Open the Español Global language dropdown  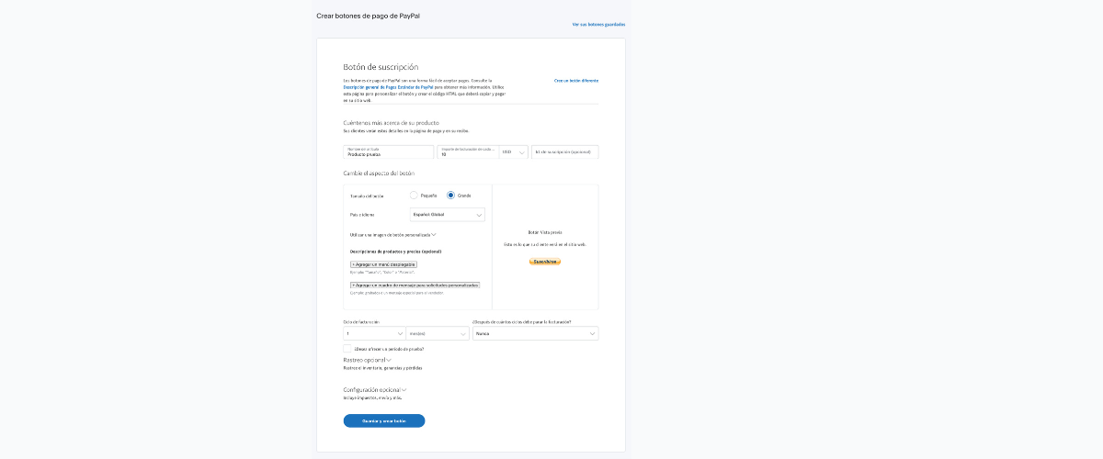(447, 215)
